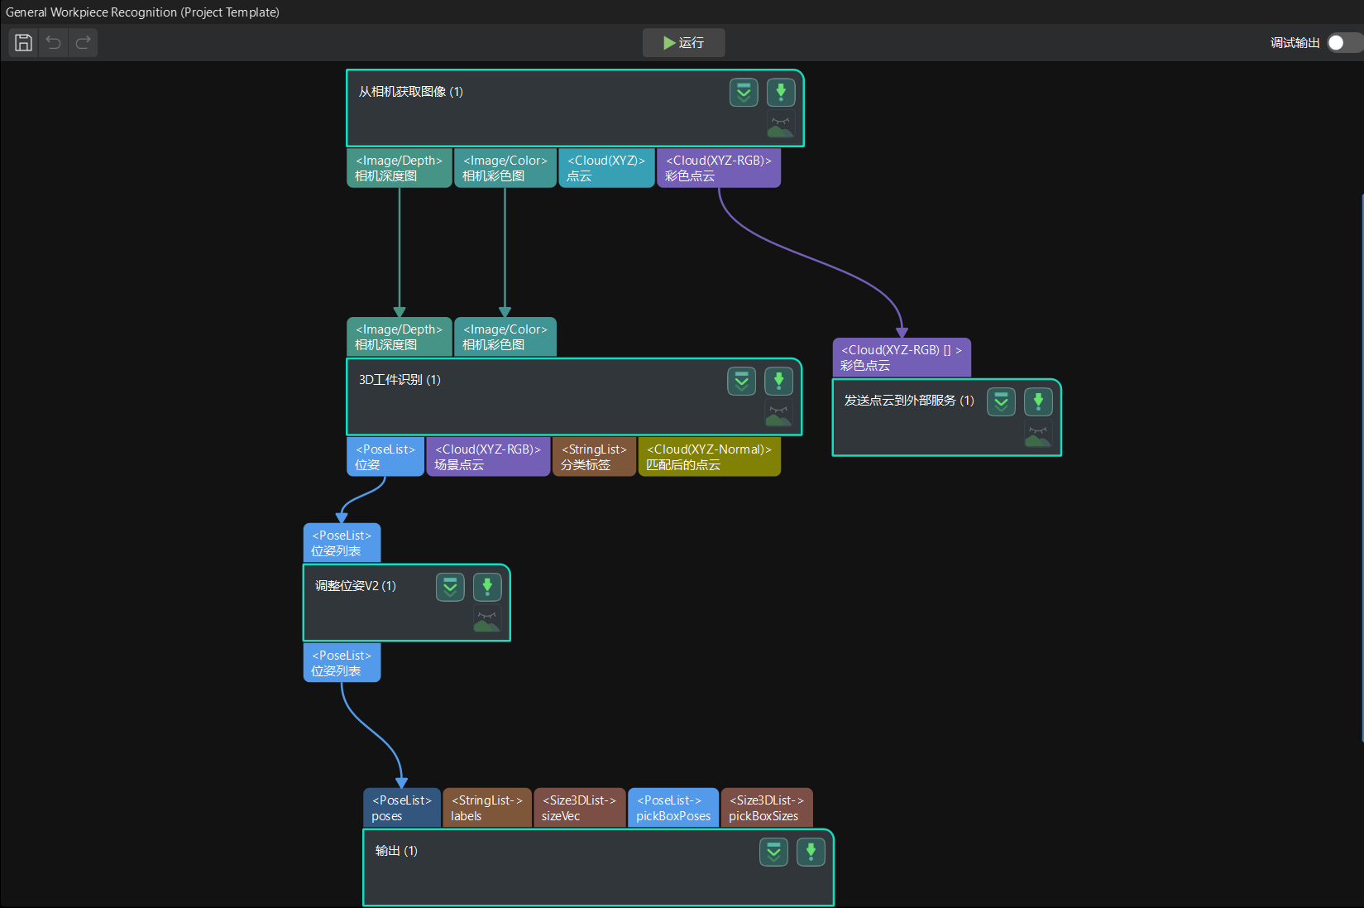Select the 相机深度图 output port of the camera step

coord(399,168)
